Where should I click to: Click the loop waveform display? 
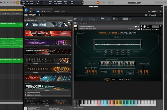click(117, 45)
